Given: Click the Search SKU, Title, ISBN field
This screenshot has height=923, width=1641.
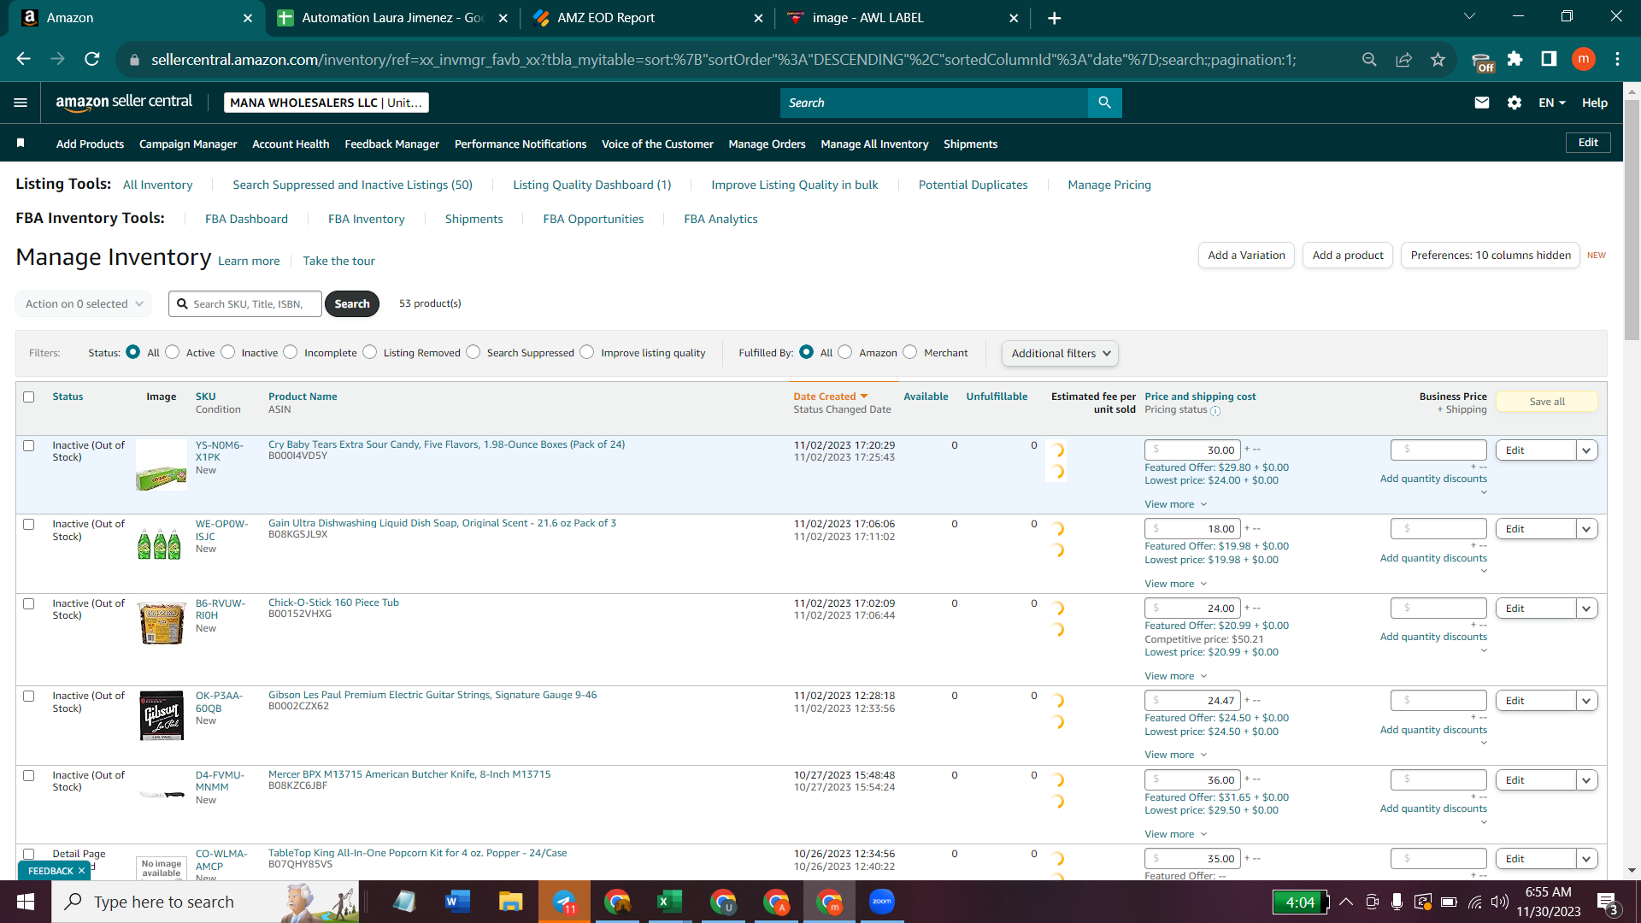Looking at the screenshot, I should 245,303.
